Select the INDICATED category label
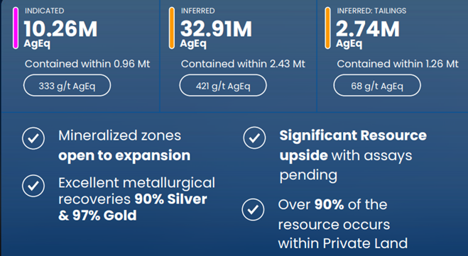Image resolution: width=468 pixels, height=256 pixels. (x=45, y=11)
